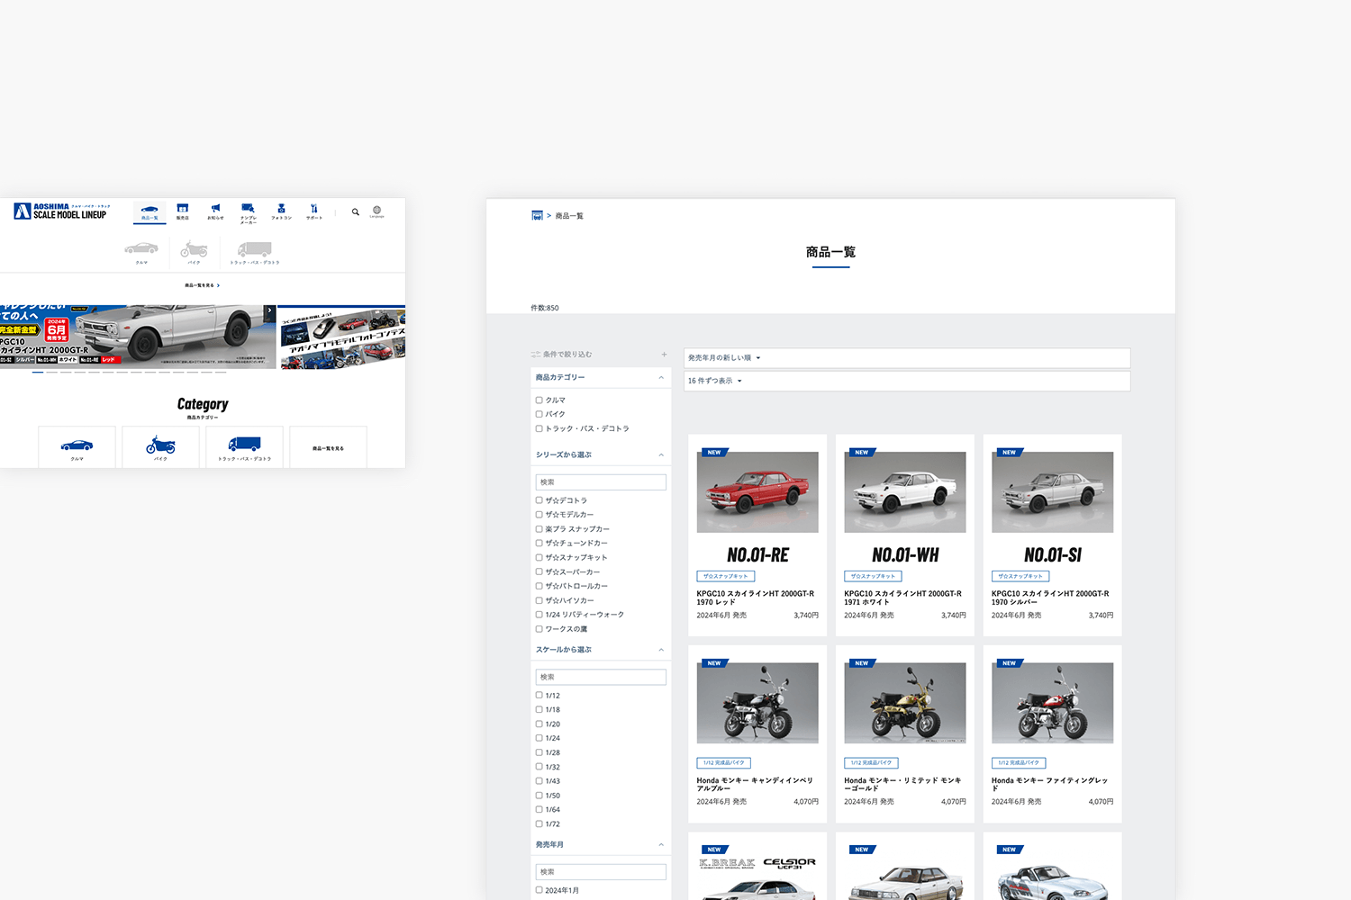Collapse the 商品カテゴリー filter section
Image resolution: width=1351 pixels, height=900 pixels.
coord(661,378)
